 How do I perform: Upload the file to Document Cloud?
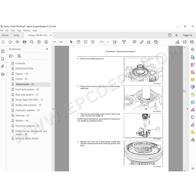coord(17,42)
